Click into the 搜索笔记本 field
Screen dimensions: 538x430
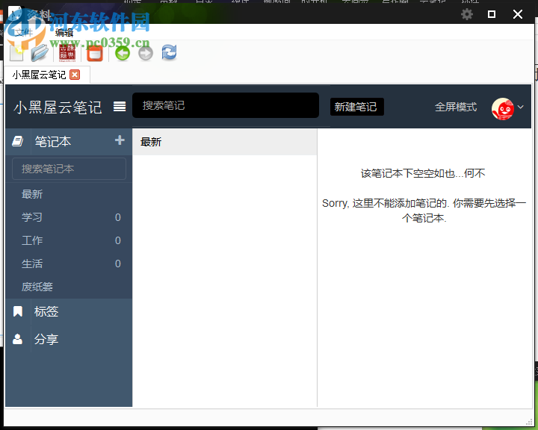click(69, 169)
